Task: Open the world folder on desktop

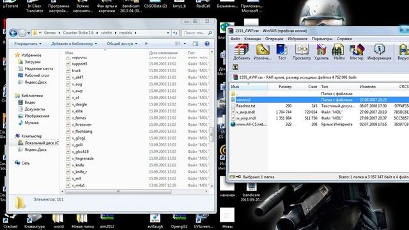Action: [x=58, y=221]
